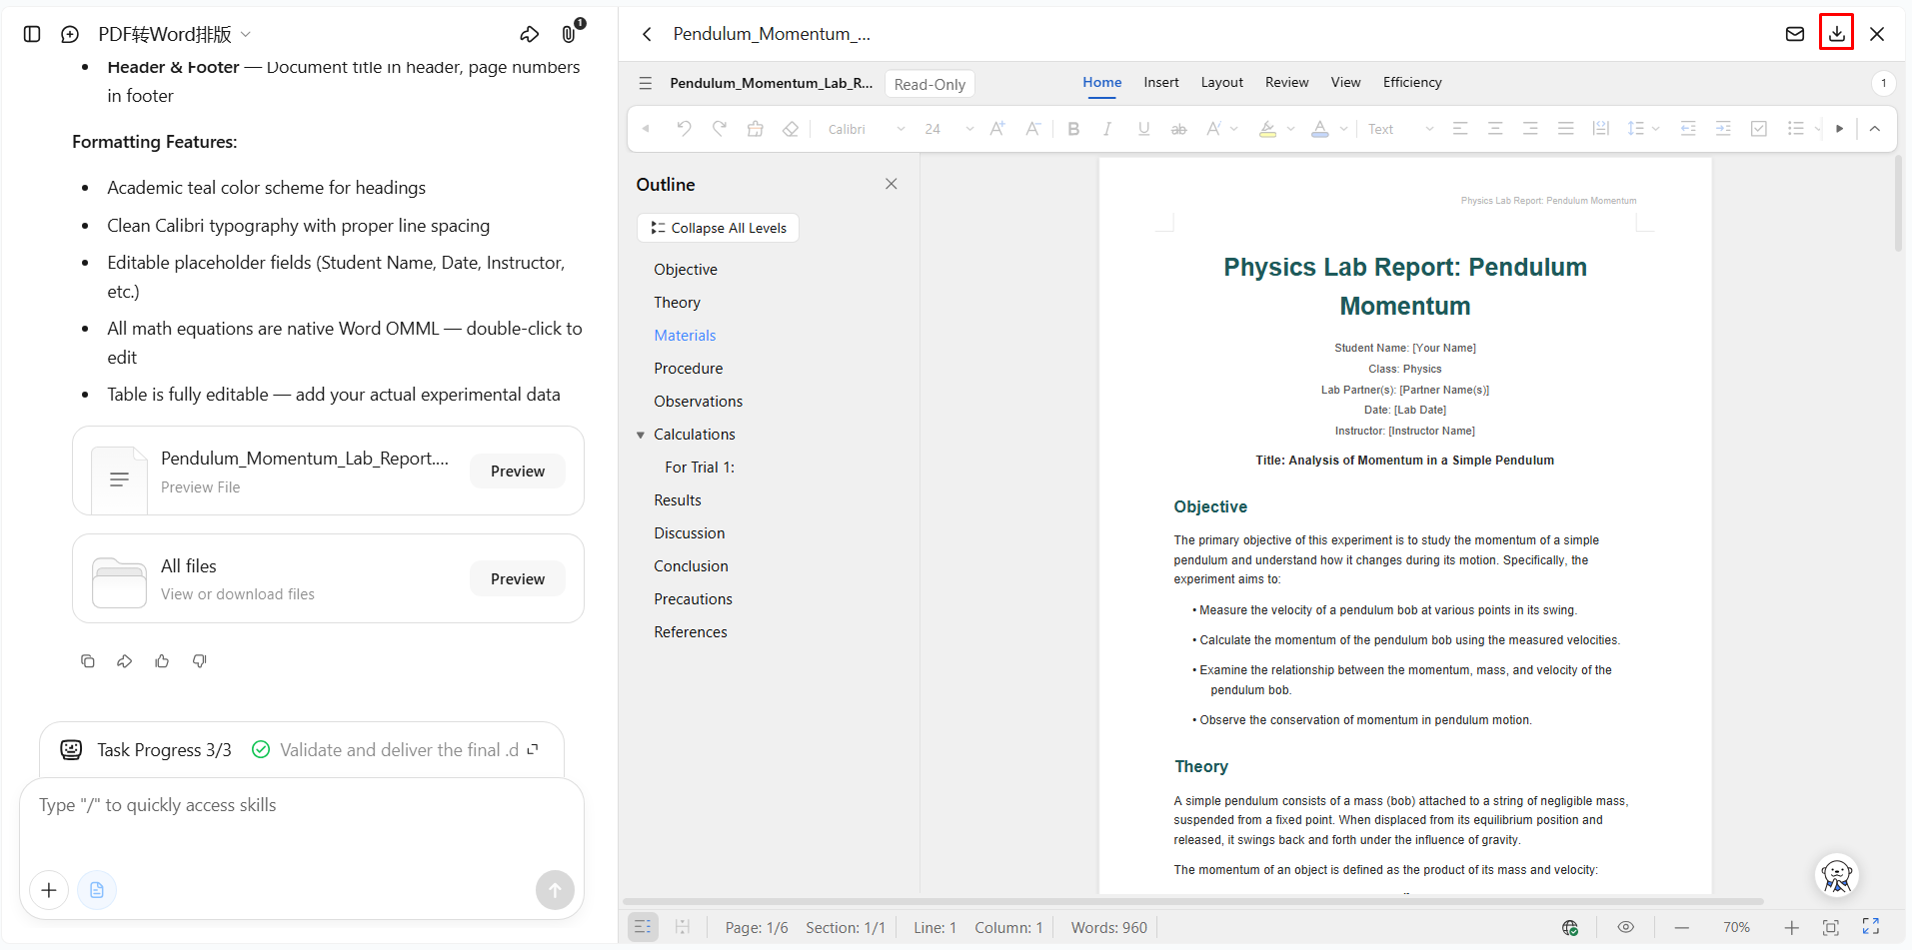1912x950 pixels.
Task: Undo the last action
Action: [684, 129]
